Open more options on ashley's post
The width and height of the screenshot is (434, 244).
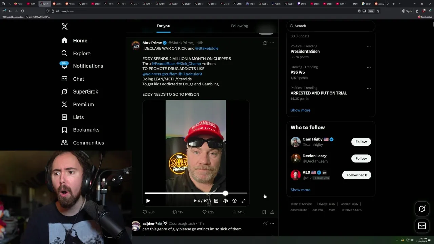pyautogui.click(x=272, y=224)
